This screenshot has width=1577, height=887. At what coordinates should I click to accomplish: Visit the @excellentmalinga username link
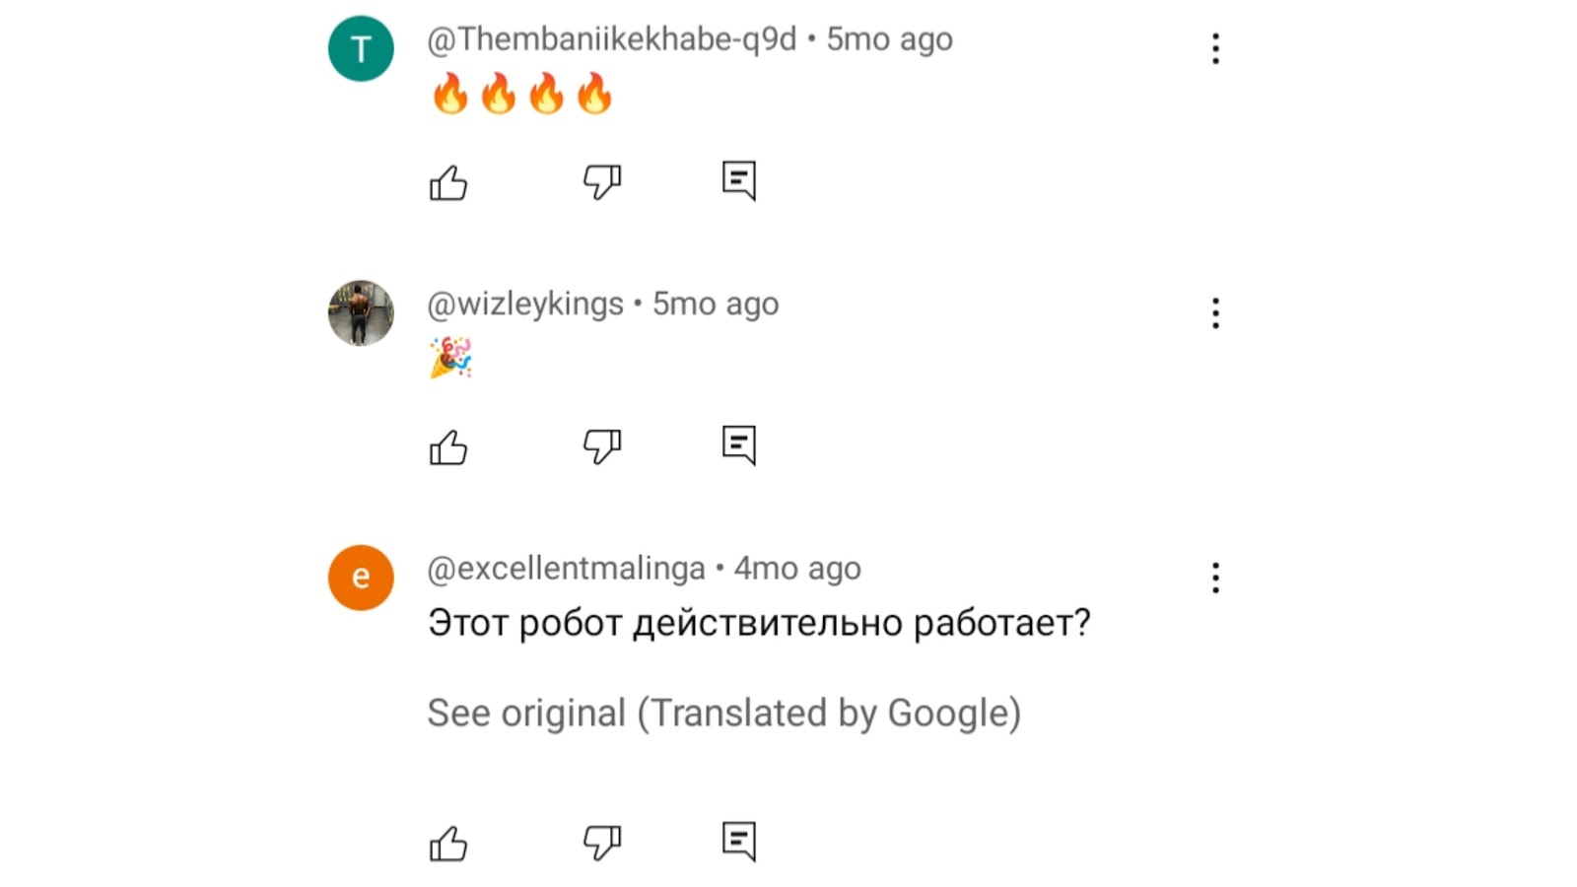[x=566, y=569]
